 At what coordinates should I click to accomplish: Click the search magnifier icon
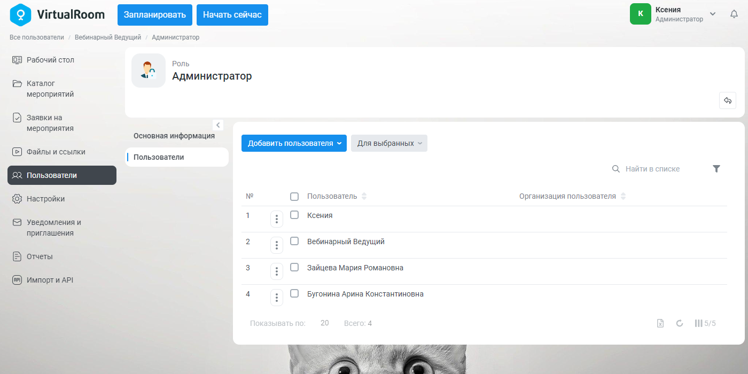(616, 169)
